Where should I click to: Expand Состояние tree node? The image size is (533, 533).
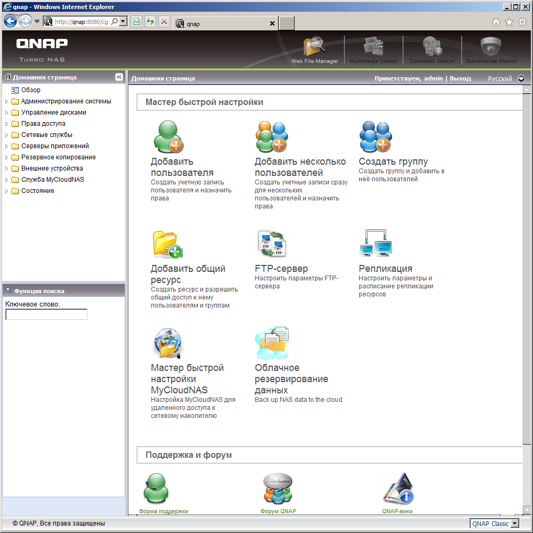[x=6, y=191]
